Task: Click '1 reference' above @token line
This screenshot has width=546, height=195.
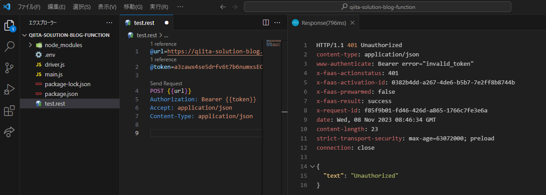Action: [163, 60]
